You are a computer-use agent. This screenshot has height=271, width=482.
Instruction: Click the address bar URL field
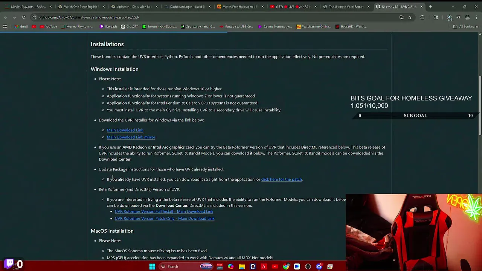(215, 17)
